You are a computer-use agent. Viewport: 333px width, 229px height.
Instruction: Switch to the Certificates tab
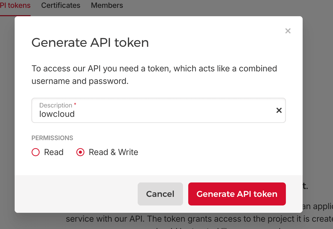click(x=60, y=5)
